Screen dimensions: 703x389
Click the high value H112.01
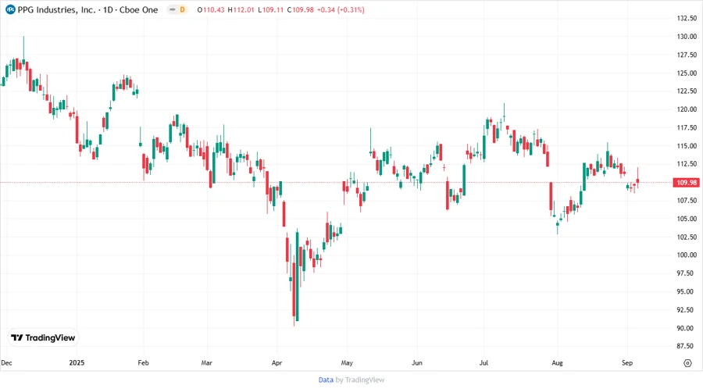pos(241,9)
